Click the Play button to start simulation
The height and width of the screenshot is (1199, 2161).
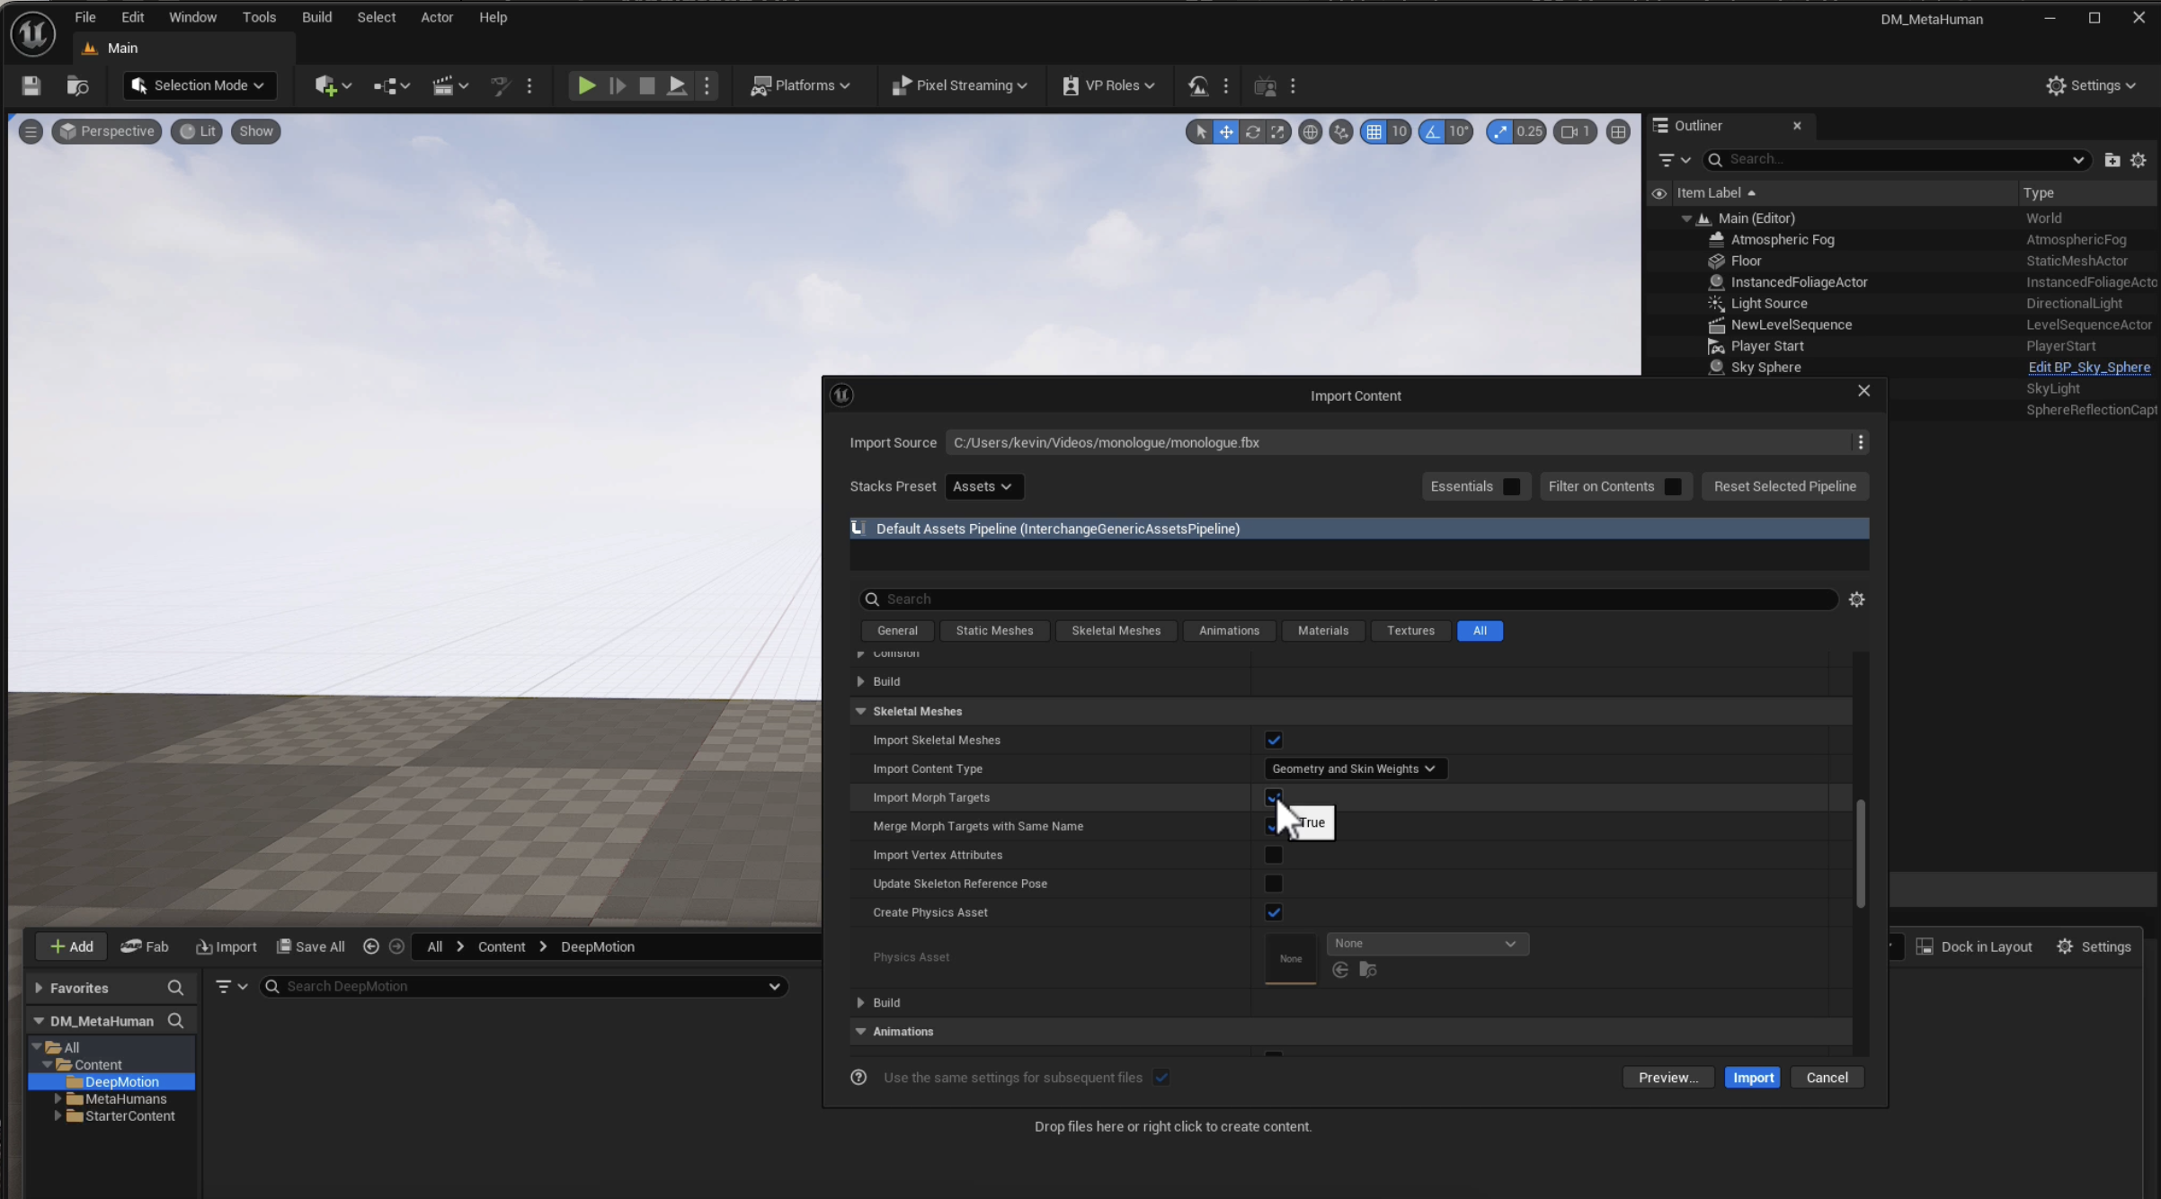585,85
